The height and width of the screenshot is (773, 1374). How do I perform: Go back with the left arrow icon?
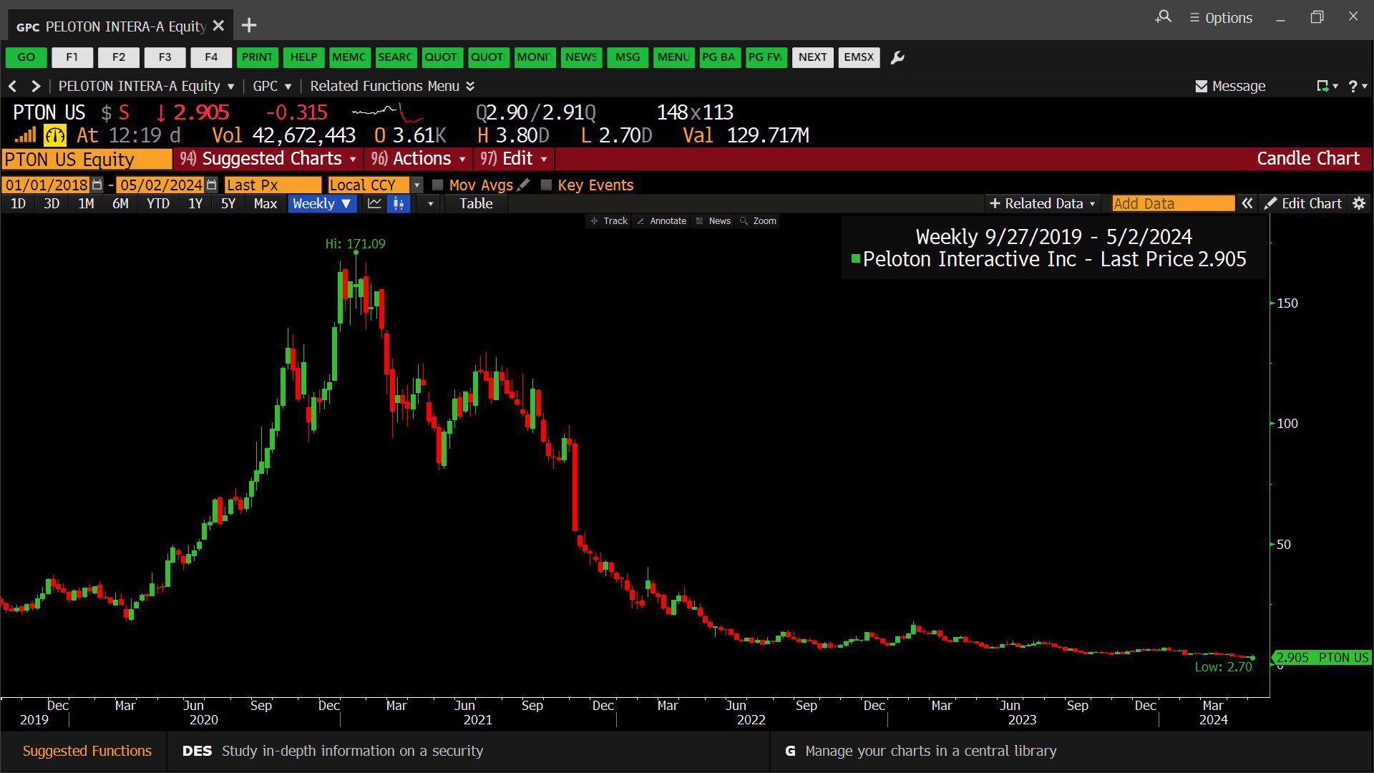click(12, 86)
